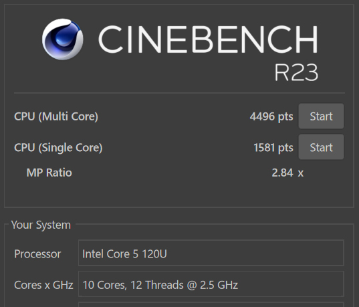Click the Cores x GHz label
Screen dimensions: 359x307
(x=43, y=285)
